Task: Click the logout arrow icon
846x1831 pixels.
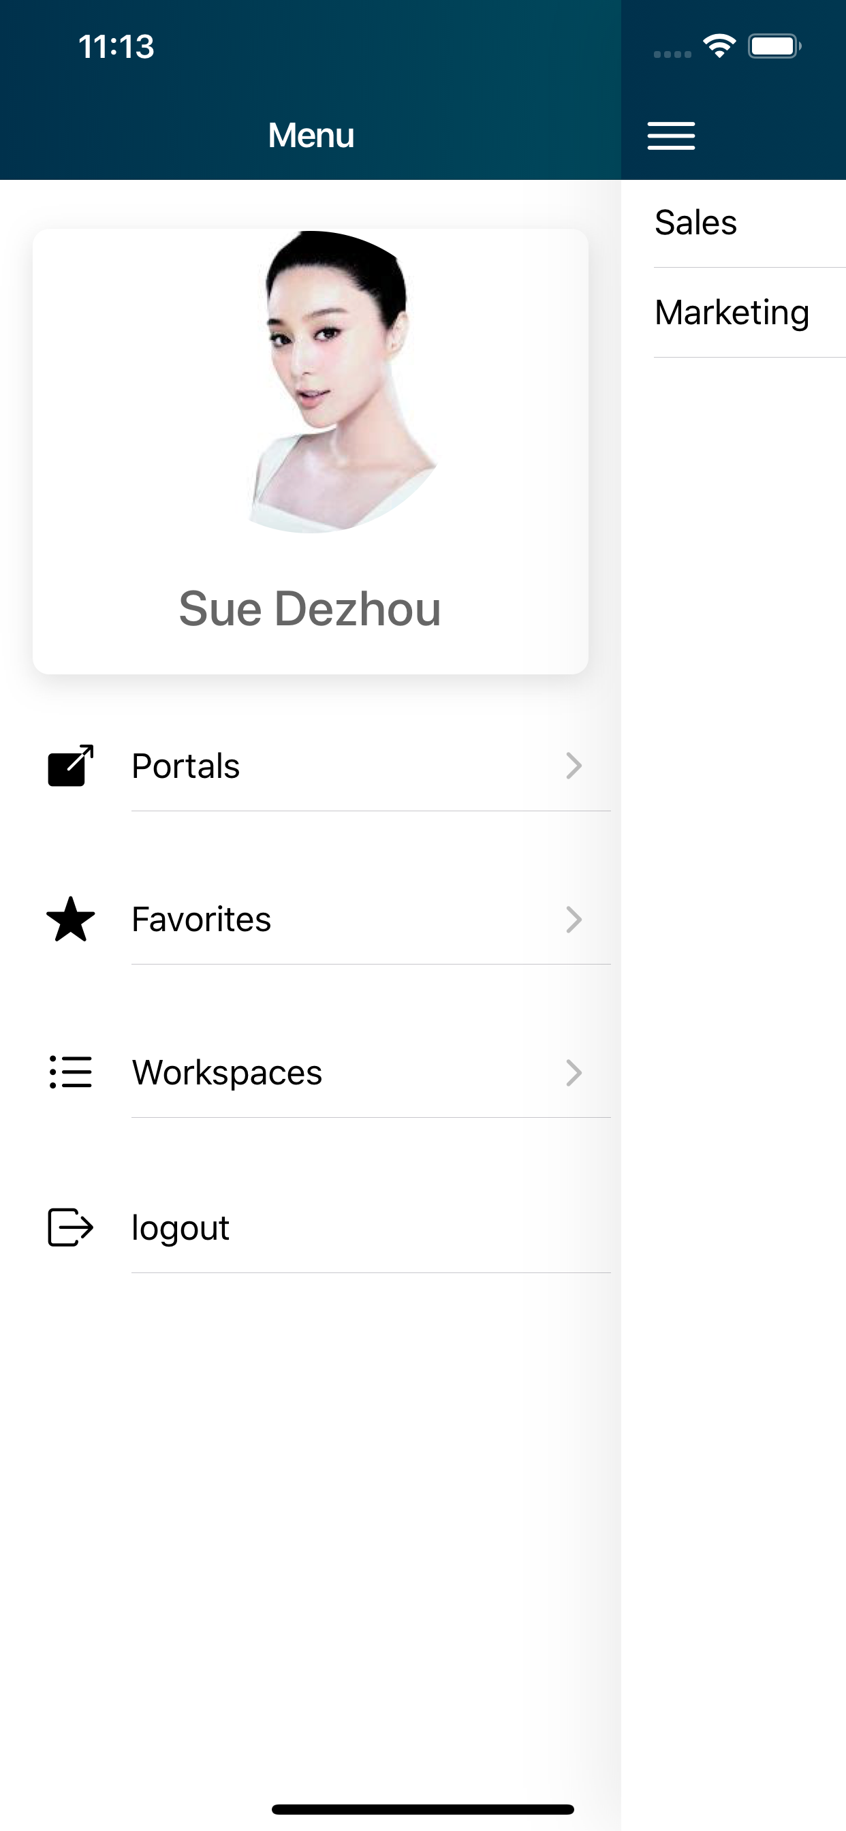Action: click(x=70, y=1227)
